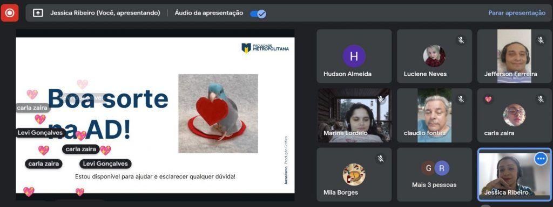
Task: Select Jefferson Ferreira's video tile
Action: pyautogui.click(x=515, y=56)
